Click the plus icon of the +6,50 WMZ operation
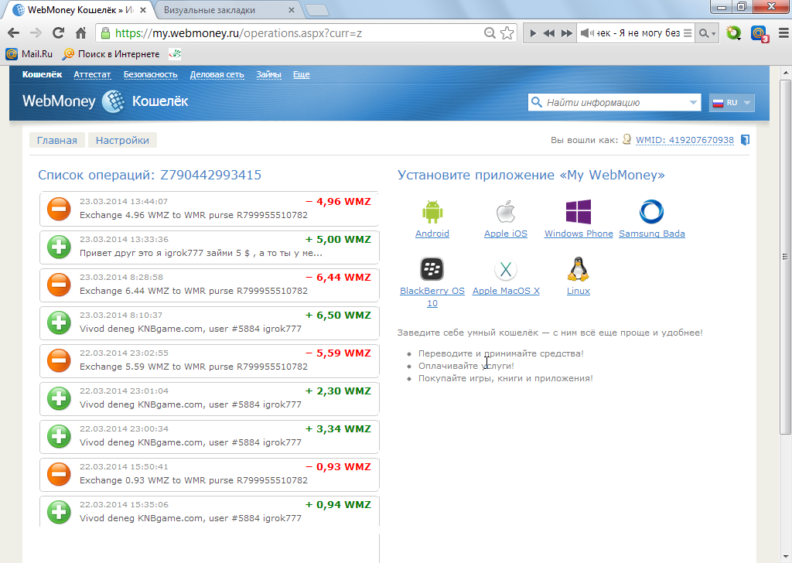792x563 pixels. point(59,322)
